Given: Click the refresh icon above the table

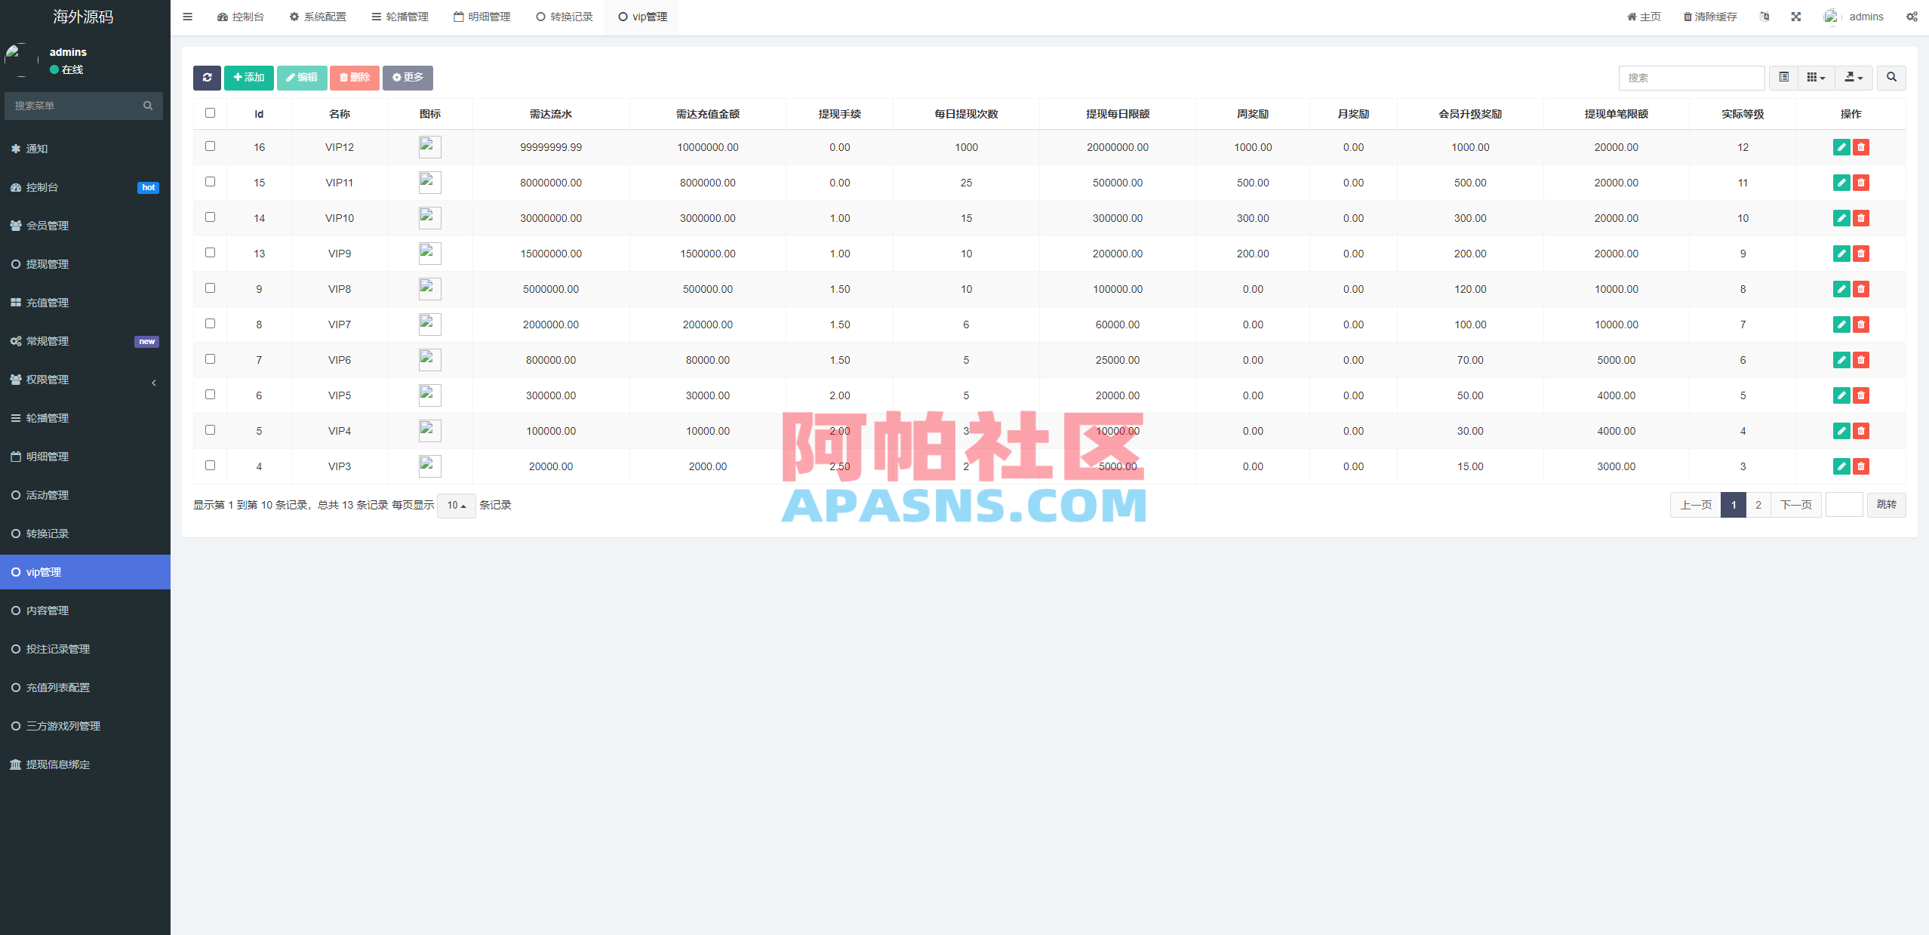Looking at the screenshot, I should [207, 78].
